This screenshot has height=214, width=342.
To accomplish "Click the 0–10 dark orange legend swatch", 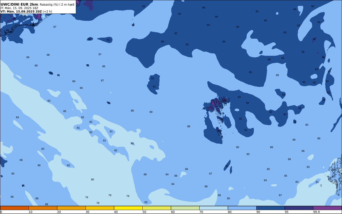I will coord(14,208).
